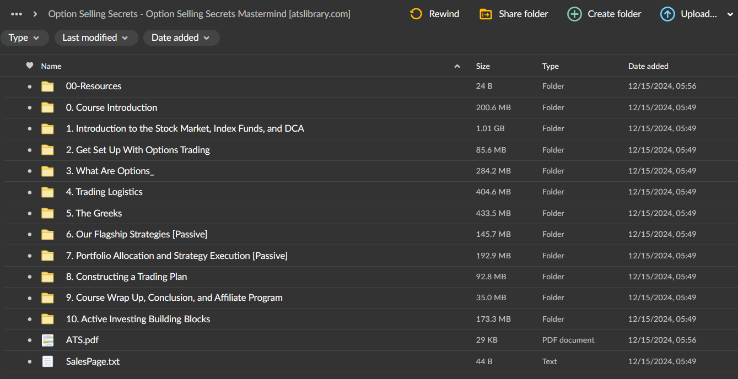Open 2. Get Set Up With Options Trading
This screenshot has height=379, width=738.
(x=138, y=150)
